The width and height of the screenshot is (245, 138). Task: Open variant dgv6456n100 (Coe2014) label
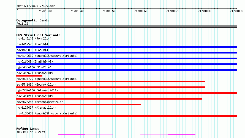(x=34, y=67)
